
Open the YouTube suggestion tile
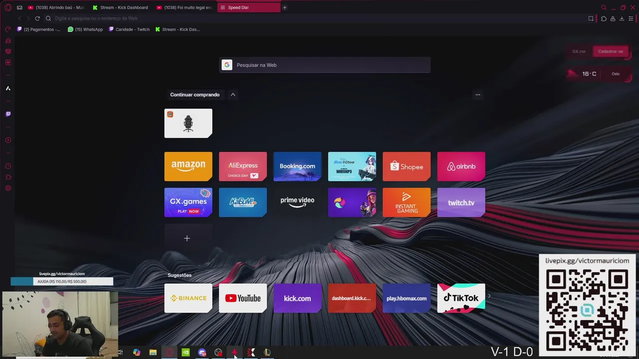(243, 298)
